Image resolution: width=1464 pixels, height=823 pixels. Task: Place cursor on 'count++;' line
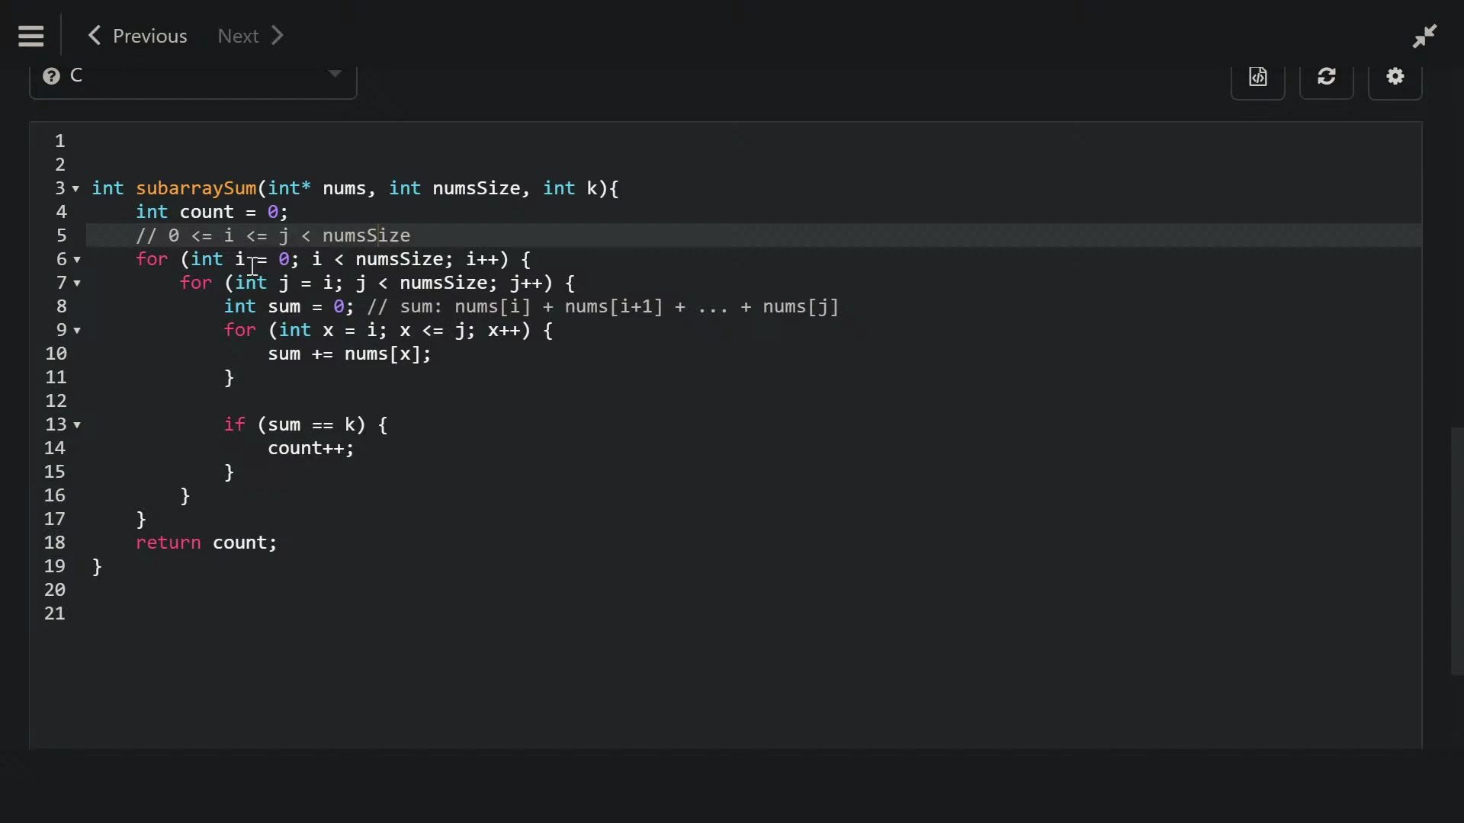click(310, 448)
